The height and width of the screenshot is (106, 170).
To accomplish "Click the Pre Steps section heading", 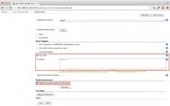I will [40, 91].
